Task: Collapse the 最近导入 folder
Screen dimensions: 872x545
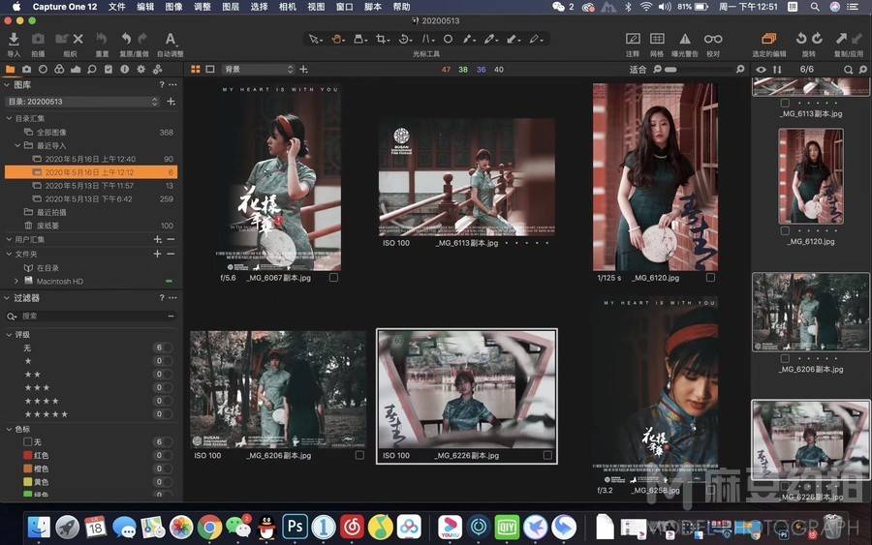Action: tap(17, 145)
